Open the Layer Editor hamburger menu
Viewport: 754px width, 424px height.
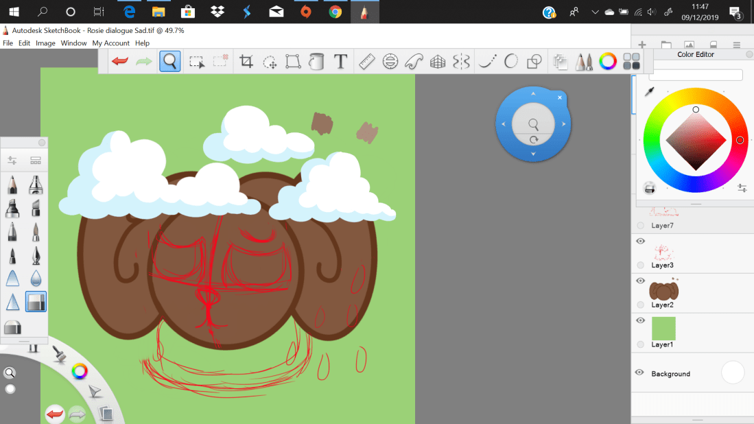click(x=738, y=43)
